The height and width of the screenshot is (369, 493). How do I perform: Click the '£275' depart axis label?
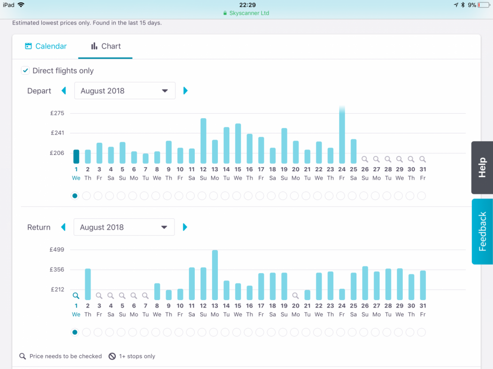(x=57, y=113)
